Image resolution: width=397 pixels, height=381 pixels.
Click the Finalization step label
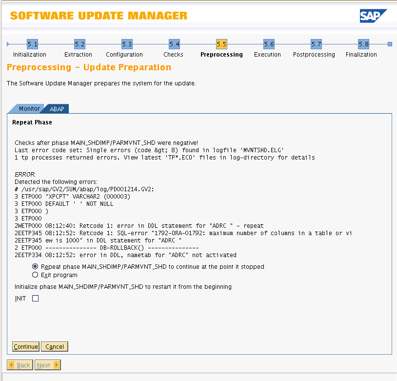(361, 55)
